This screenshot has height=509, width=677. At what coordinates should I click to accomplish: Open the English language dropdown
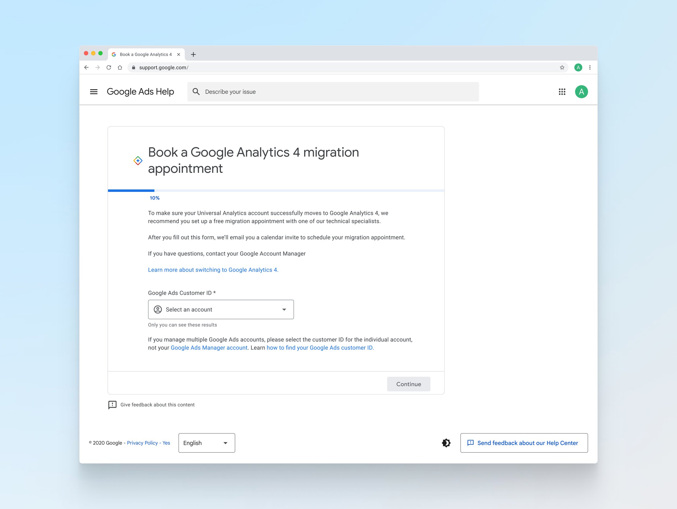tap(207, 443)
